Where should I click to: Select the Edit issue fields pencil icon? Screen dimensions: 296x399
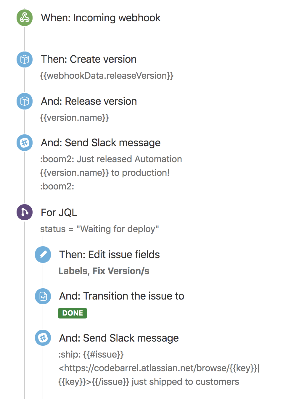point(43,255)
